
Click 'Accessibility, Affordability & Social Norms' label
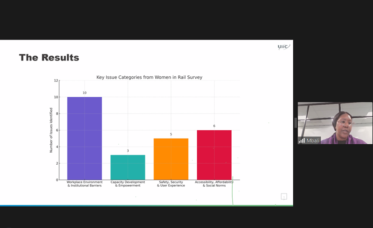click(214, 184)
